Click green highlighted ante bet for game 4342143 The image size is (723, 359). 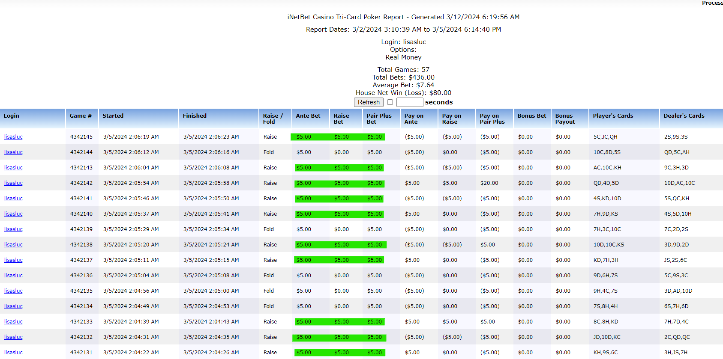click(x=304, y=168)
